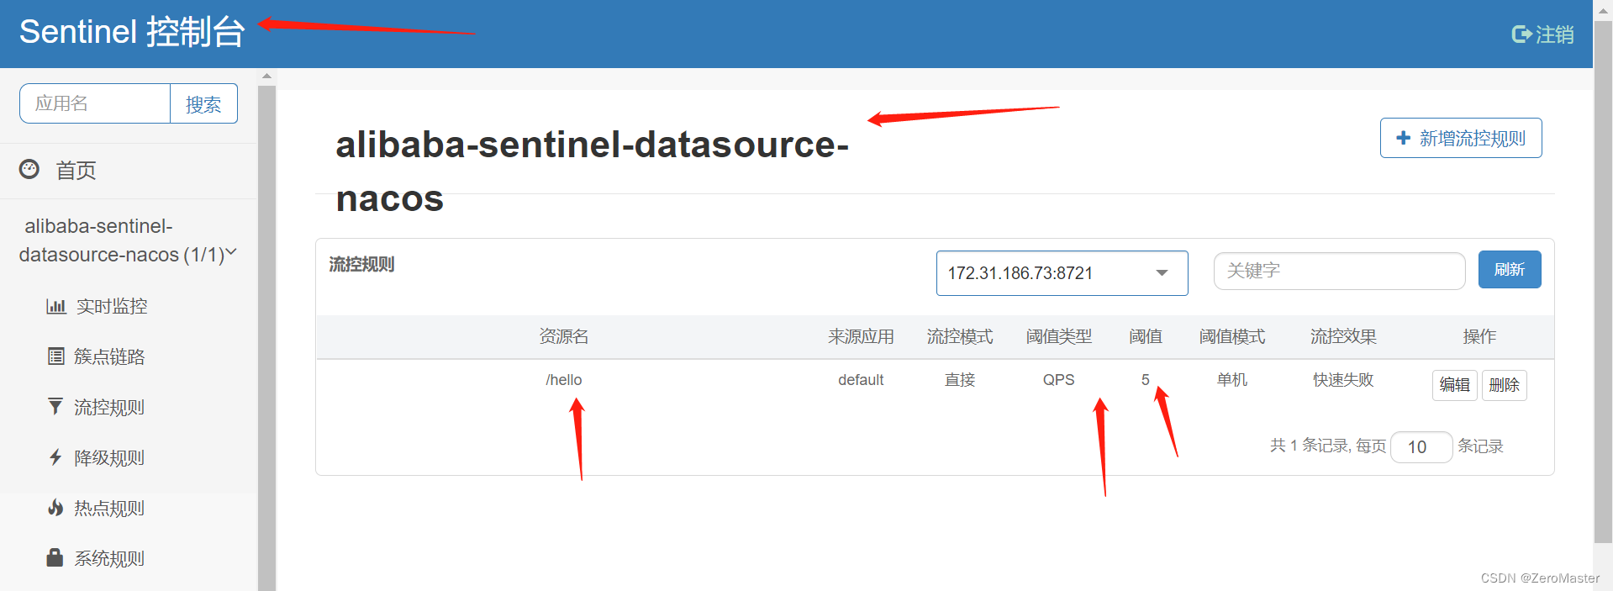Click the 流控效果 column header
This screenshot has width=1613, height=591.
click(x=1343, y=336)
